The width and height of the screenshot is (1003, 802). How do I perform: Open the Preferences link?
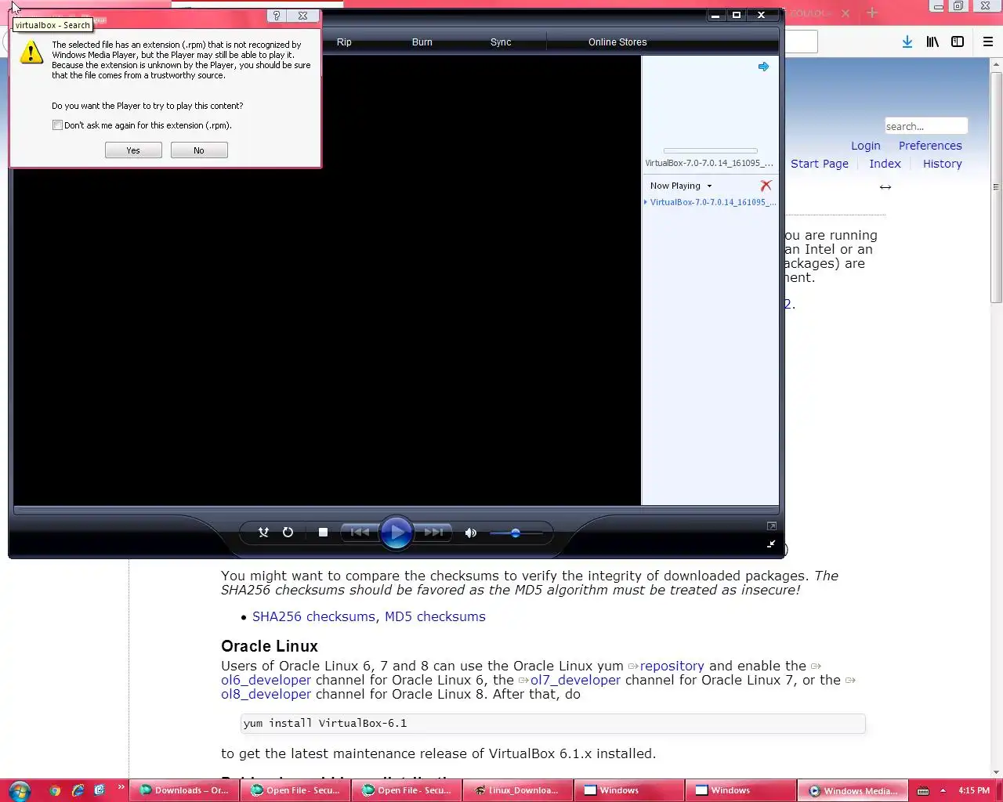(x=930, y=146)
